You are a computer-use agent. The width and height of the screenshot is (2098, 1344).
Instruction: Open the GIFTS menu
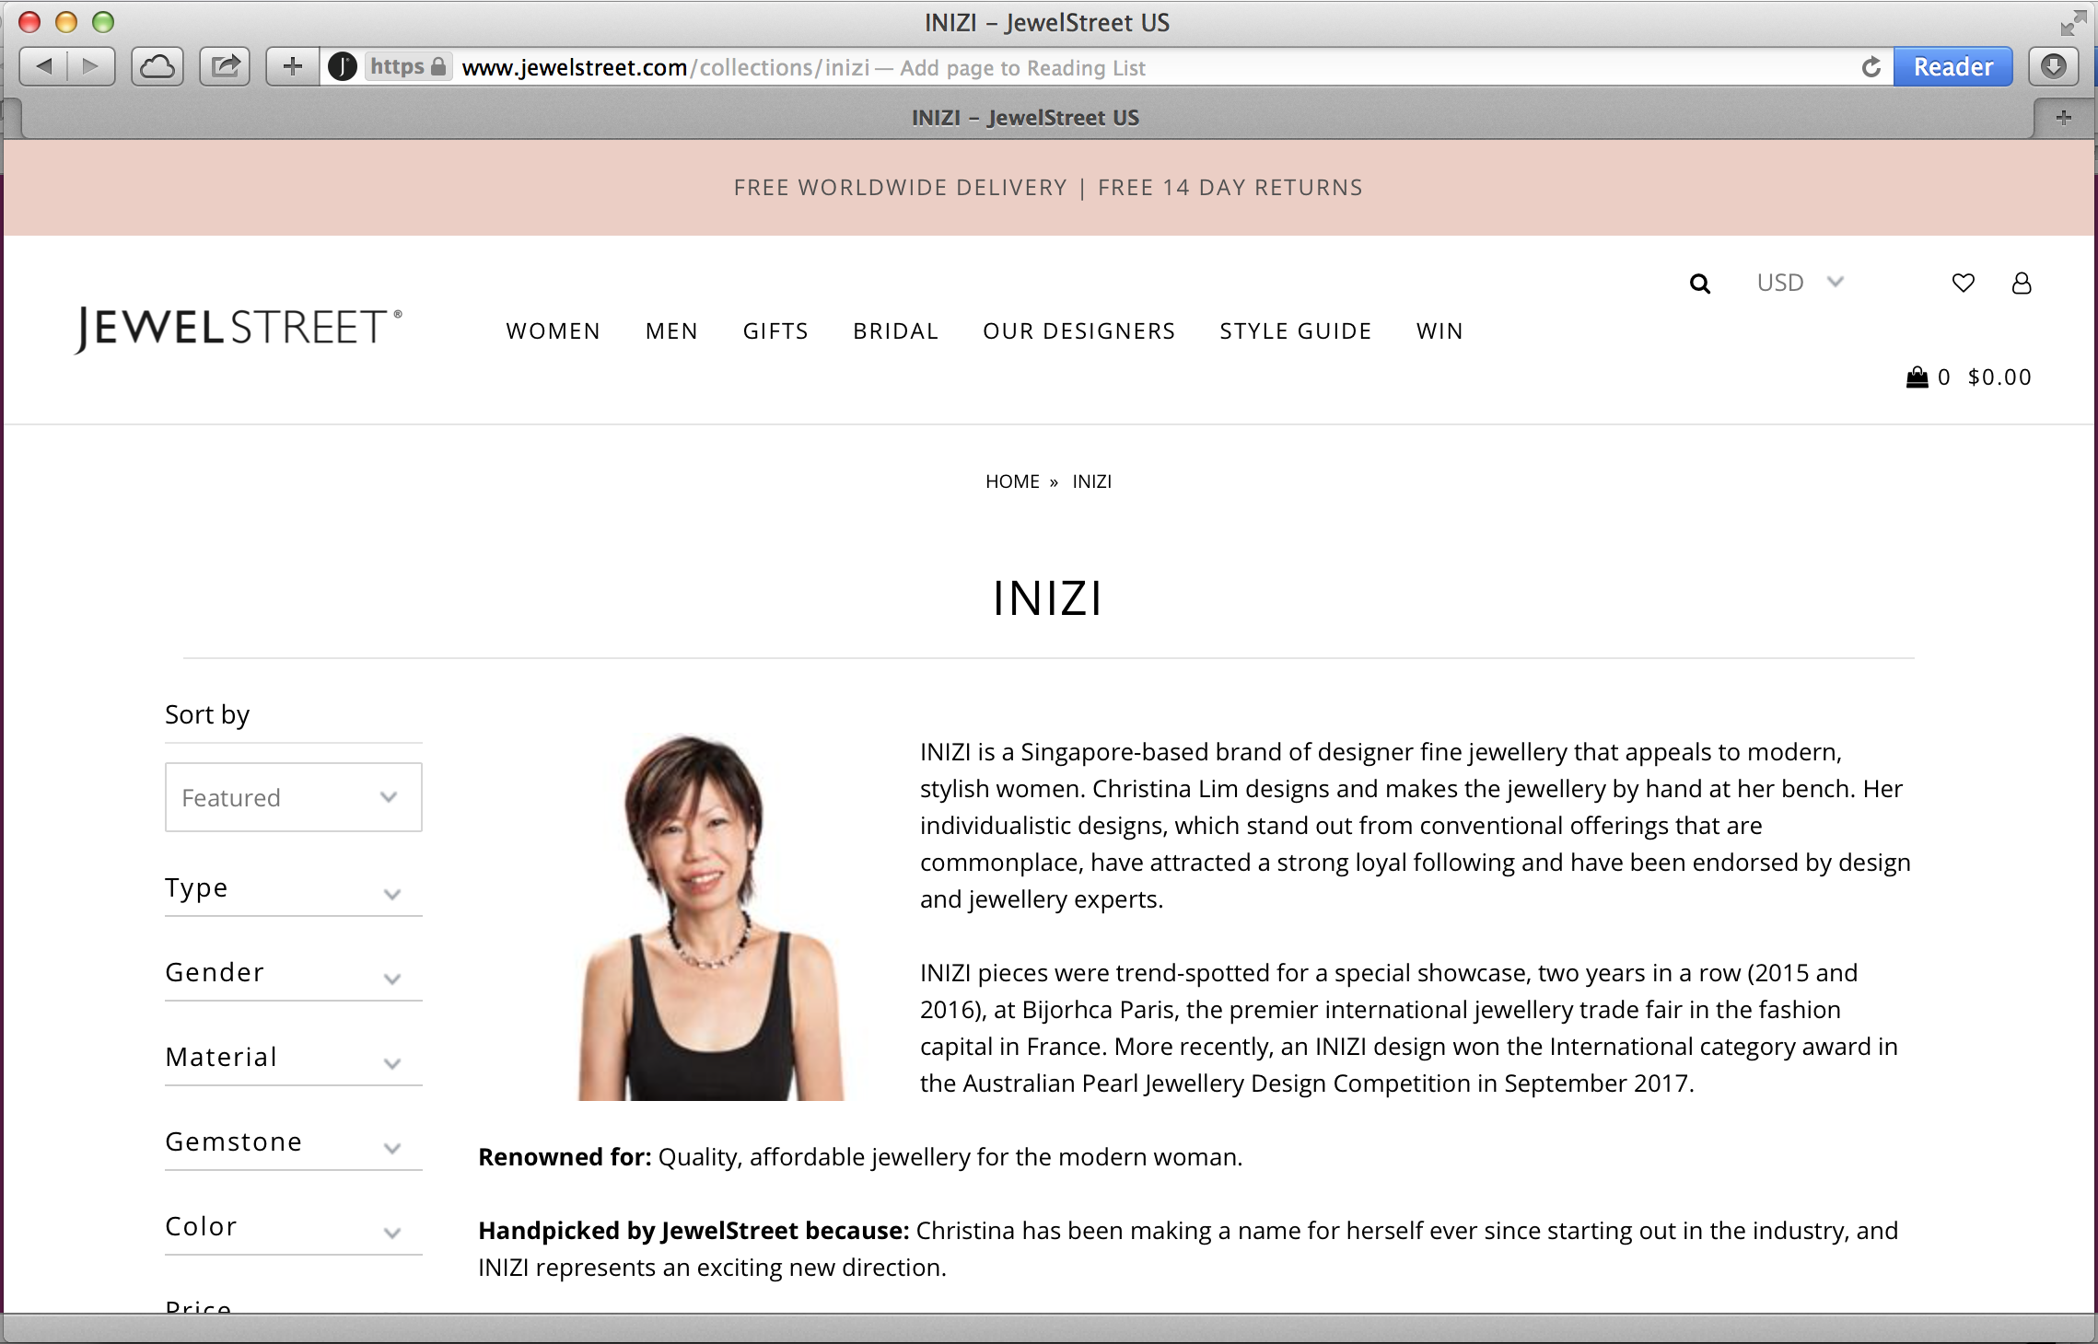click(775, 331)
